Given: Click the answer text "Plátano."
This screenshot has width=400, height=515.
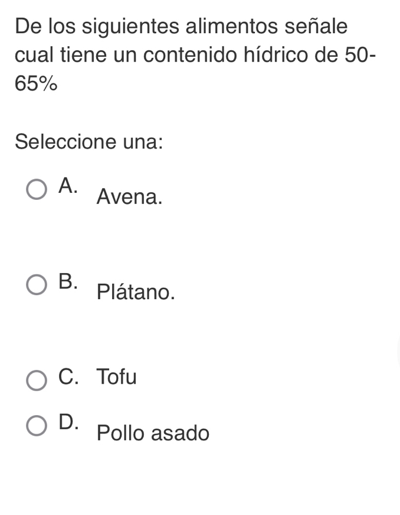Looking at the screenshot, I should [x=136, y=292].
